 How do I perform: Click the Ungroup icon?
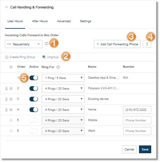coord(44,57)
